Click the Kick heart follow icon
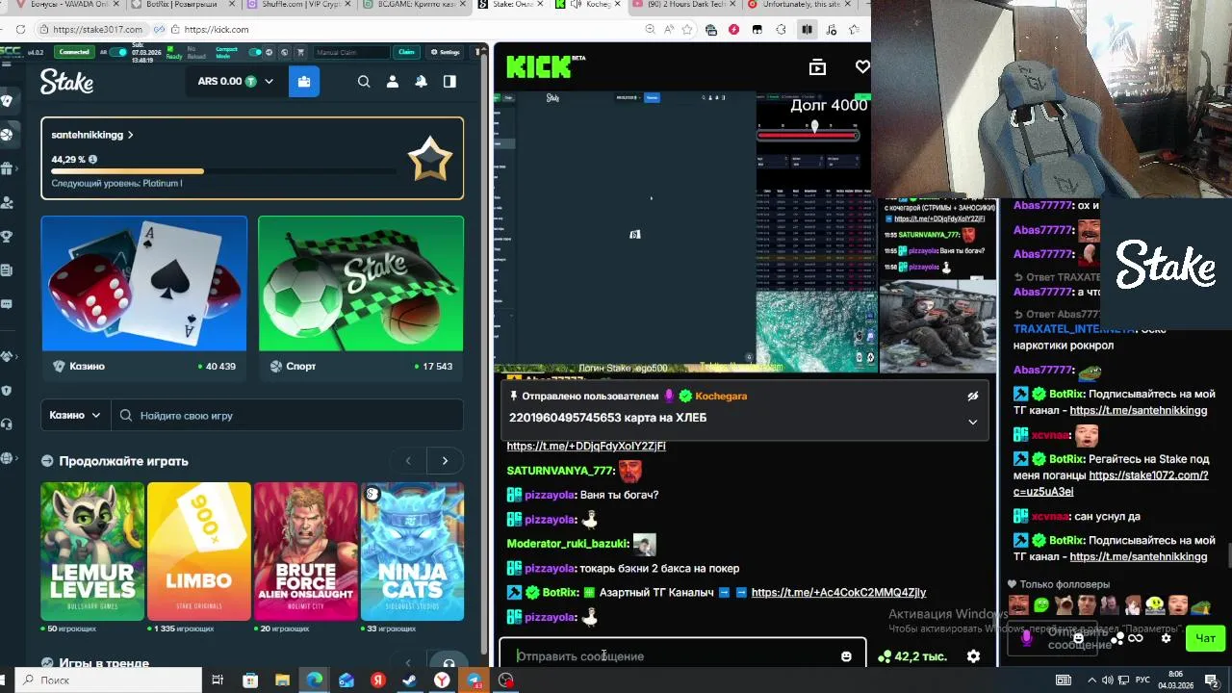The width and height of the screenshot is (1232, 693). [x=862, y=66]
